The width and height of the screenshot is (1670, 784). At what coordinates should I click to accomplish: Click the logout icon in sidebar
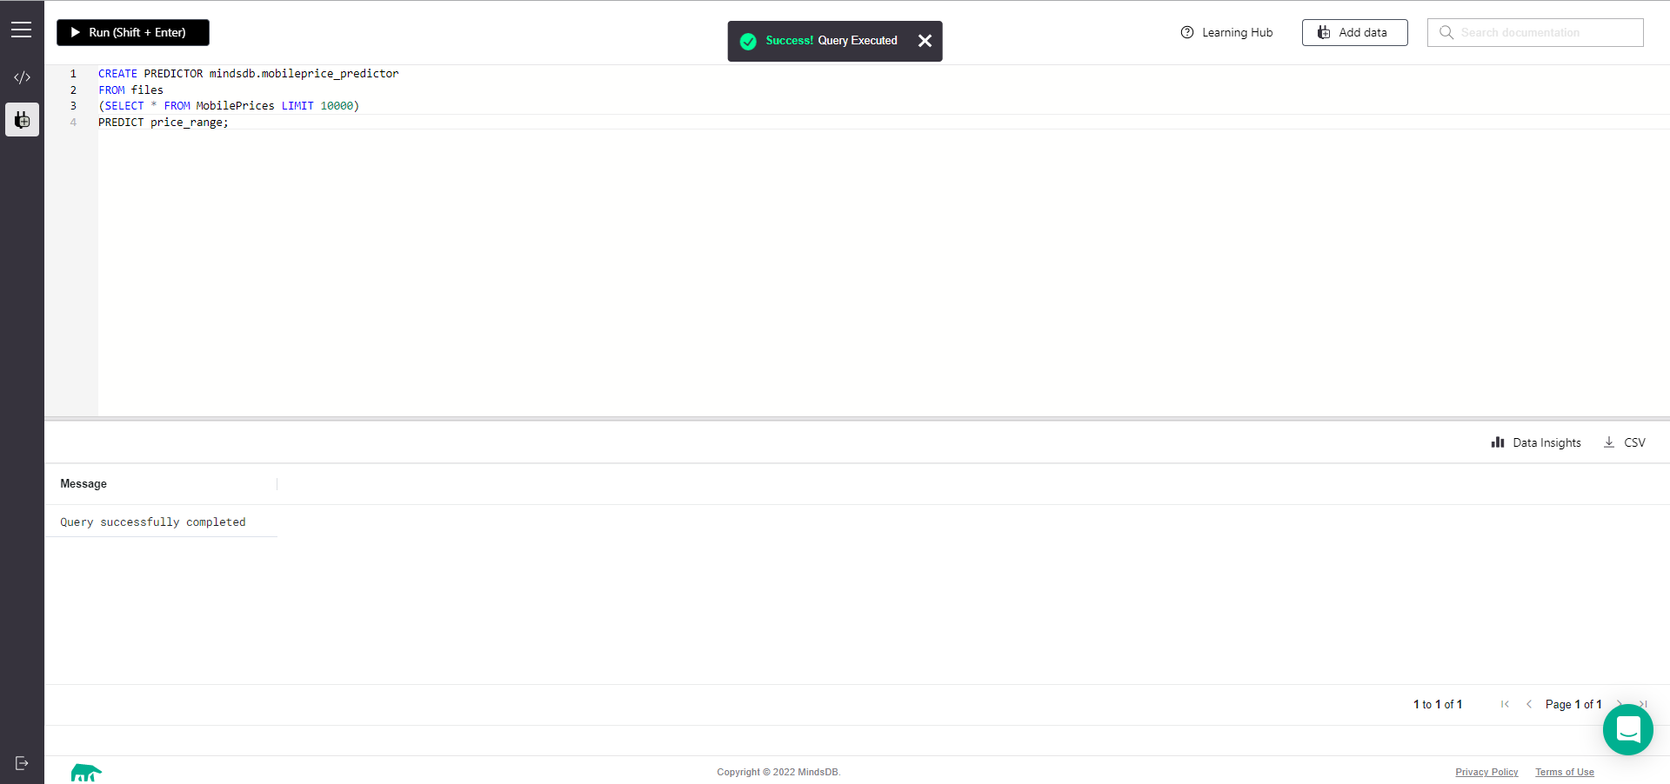click(x=22, y=763)
